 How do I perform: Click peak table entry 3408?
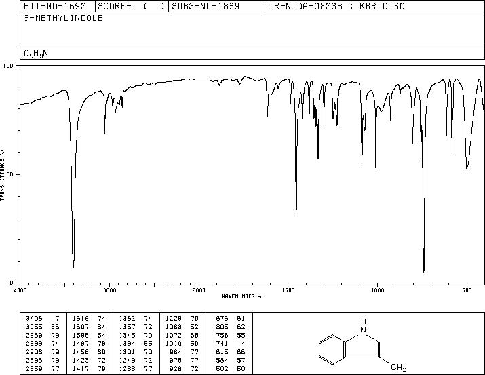pyautogui.click(x=34, y=319)
